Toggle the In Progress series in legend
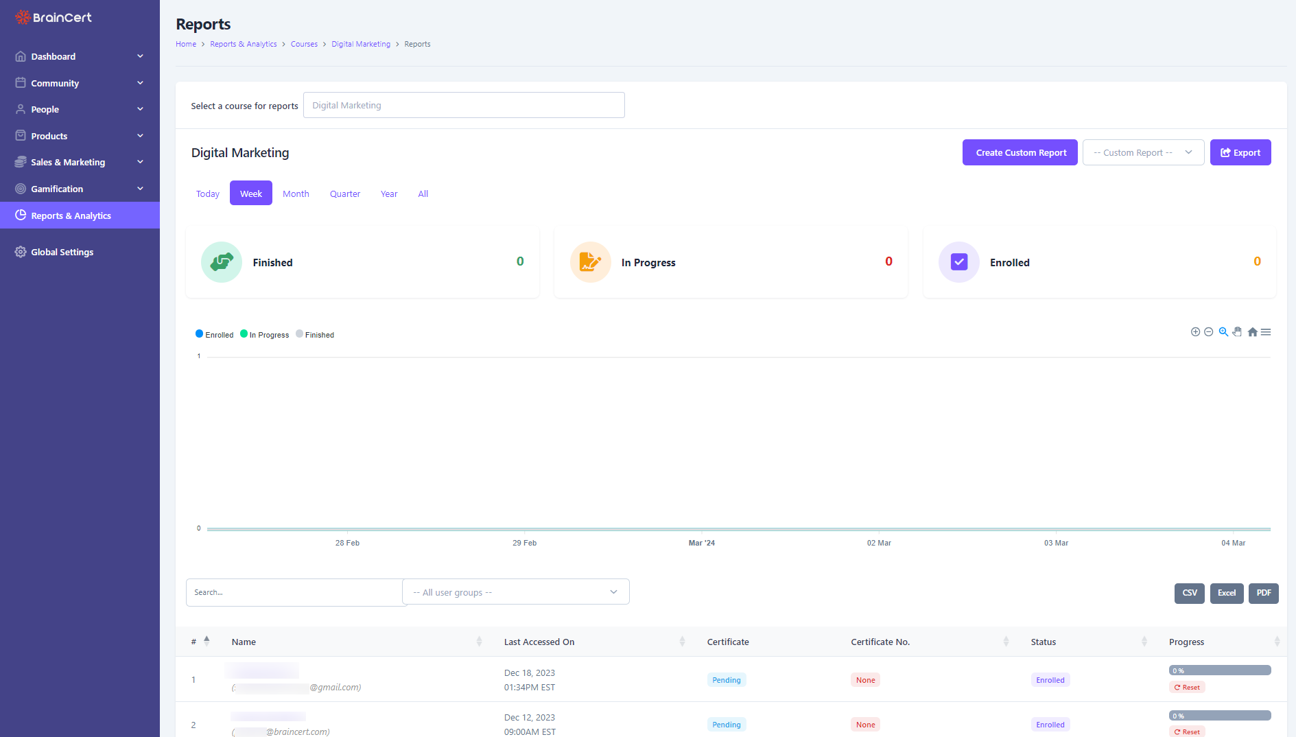Image resolution: width=1296 pixels, height=737 pixels. (x=265, y=335)
